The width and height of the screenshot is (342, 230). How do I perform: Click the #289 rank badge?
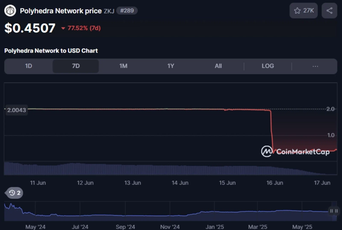tap(127, 11)
